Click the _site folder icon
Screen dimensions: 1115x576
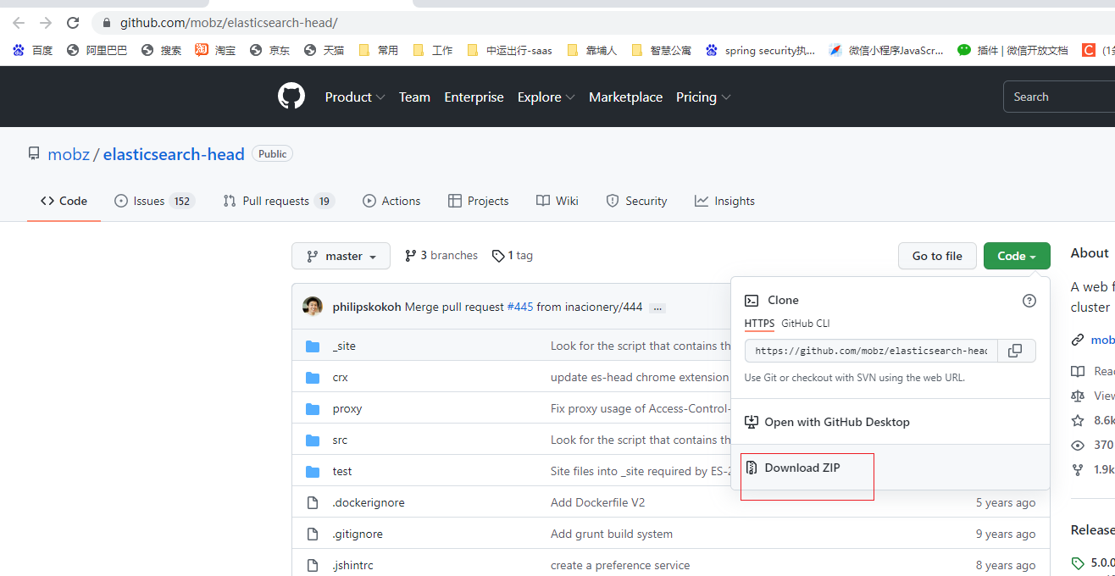click(313, 346)
